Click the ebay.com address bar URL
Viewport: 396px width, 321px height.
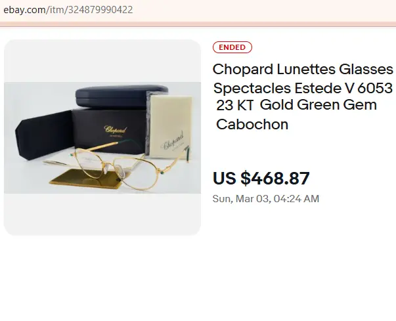68,10
